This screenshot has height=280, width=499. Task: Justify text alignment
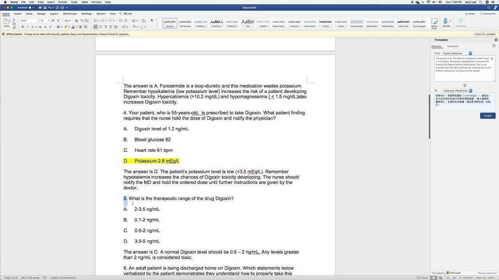[110, 27]
